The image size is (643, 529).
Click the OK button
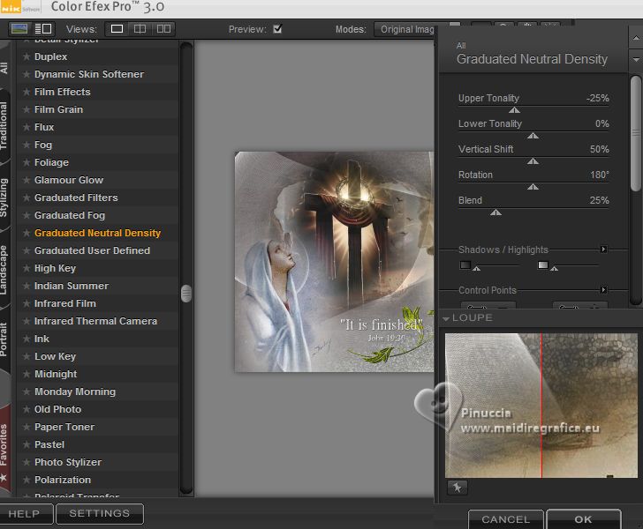[x=583, y=519]
